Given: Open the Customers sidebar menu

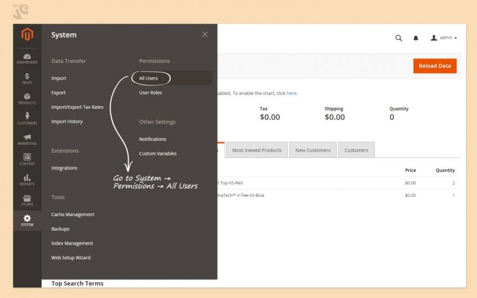Looking at the screenshot, I should (x=27, y=119).
